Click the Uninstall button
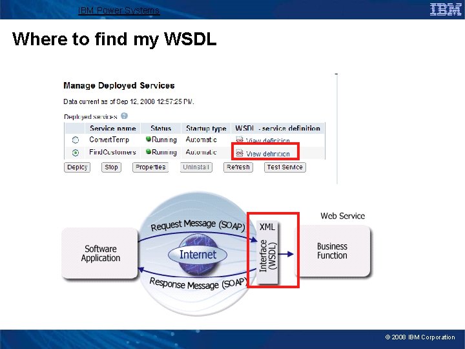 (196, 167)
